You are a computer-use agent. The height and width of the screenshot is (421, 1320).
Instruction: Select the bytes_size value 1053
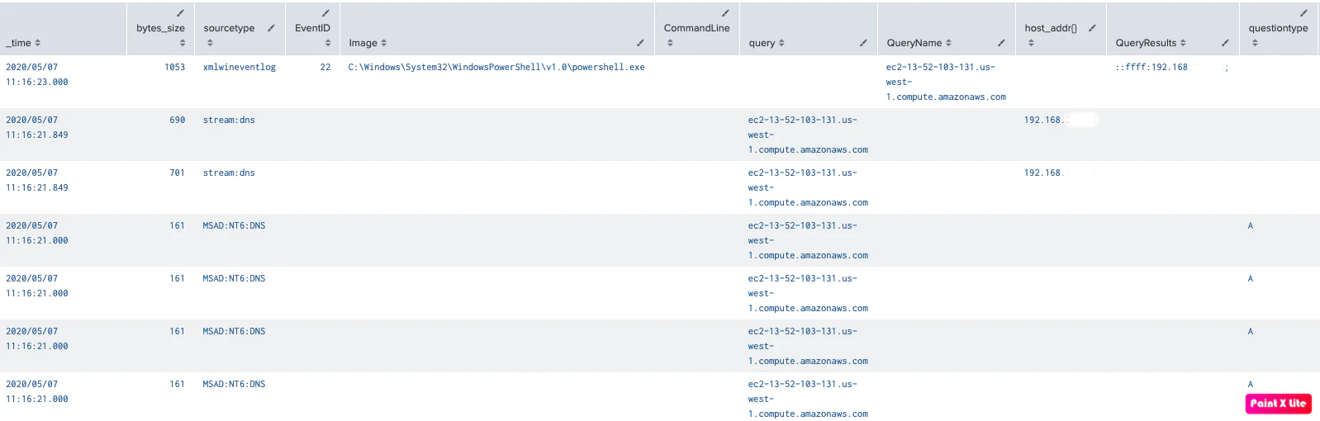174,68
